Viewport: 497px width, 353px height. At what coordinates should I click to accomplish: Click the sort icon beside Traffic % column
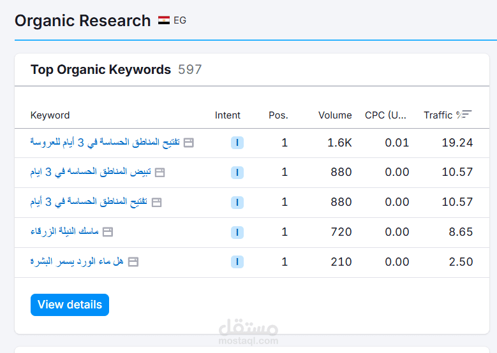coord(467,115)
